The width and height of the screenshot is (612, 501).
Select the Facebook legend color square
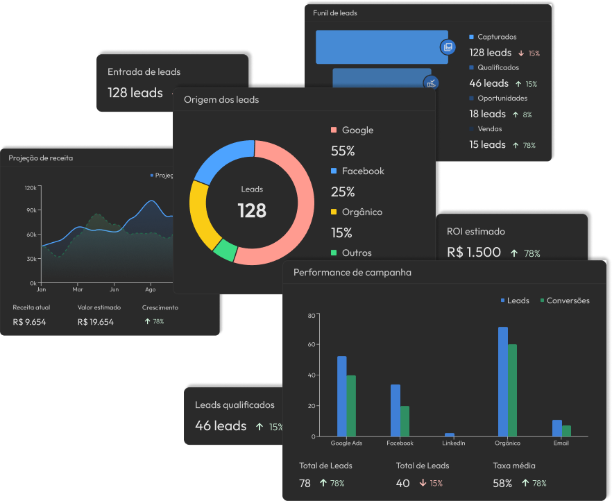tap(334, 171)
